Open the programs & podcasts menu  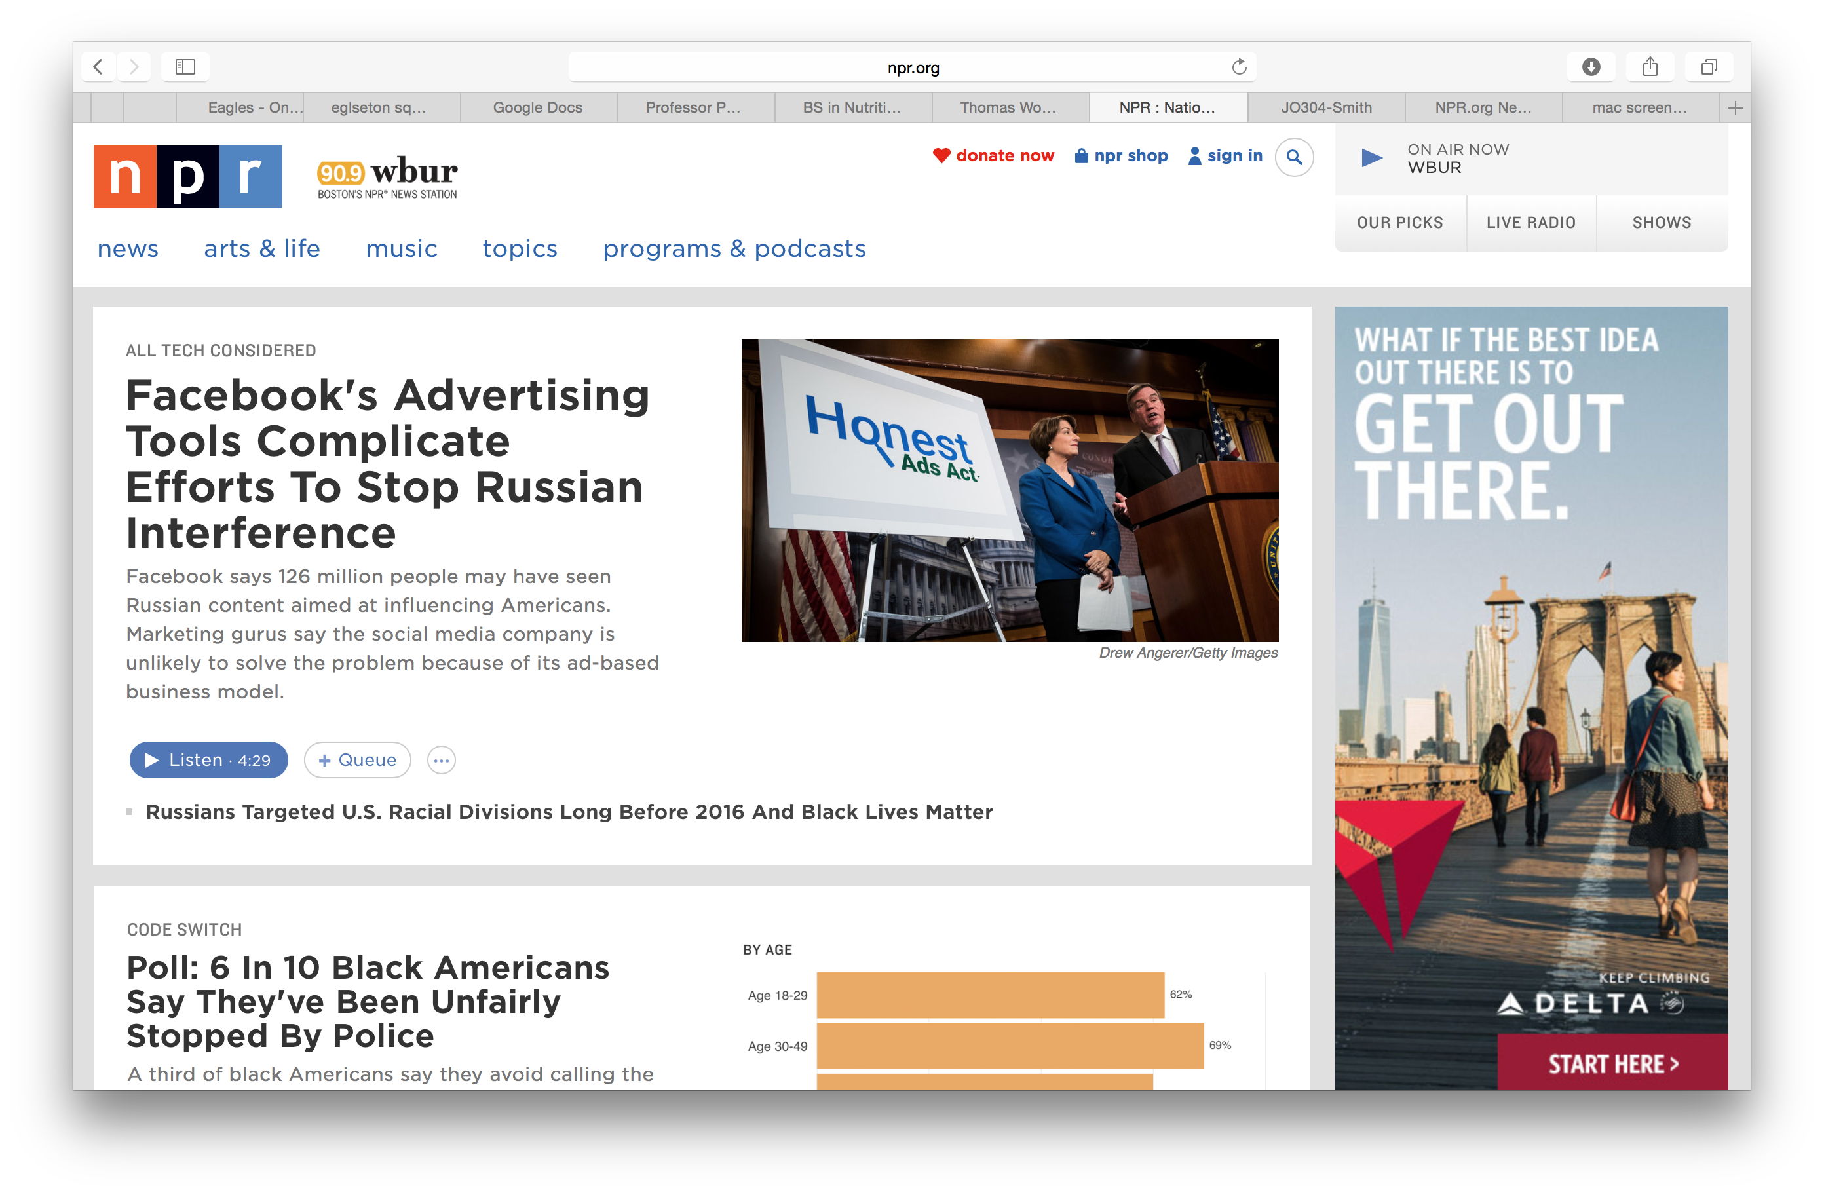pyautogui.click(x=733, y=249)
